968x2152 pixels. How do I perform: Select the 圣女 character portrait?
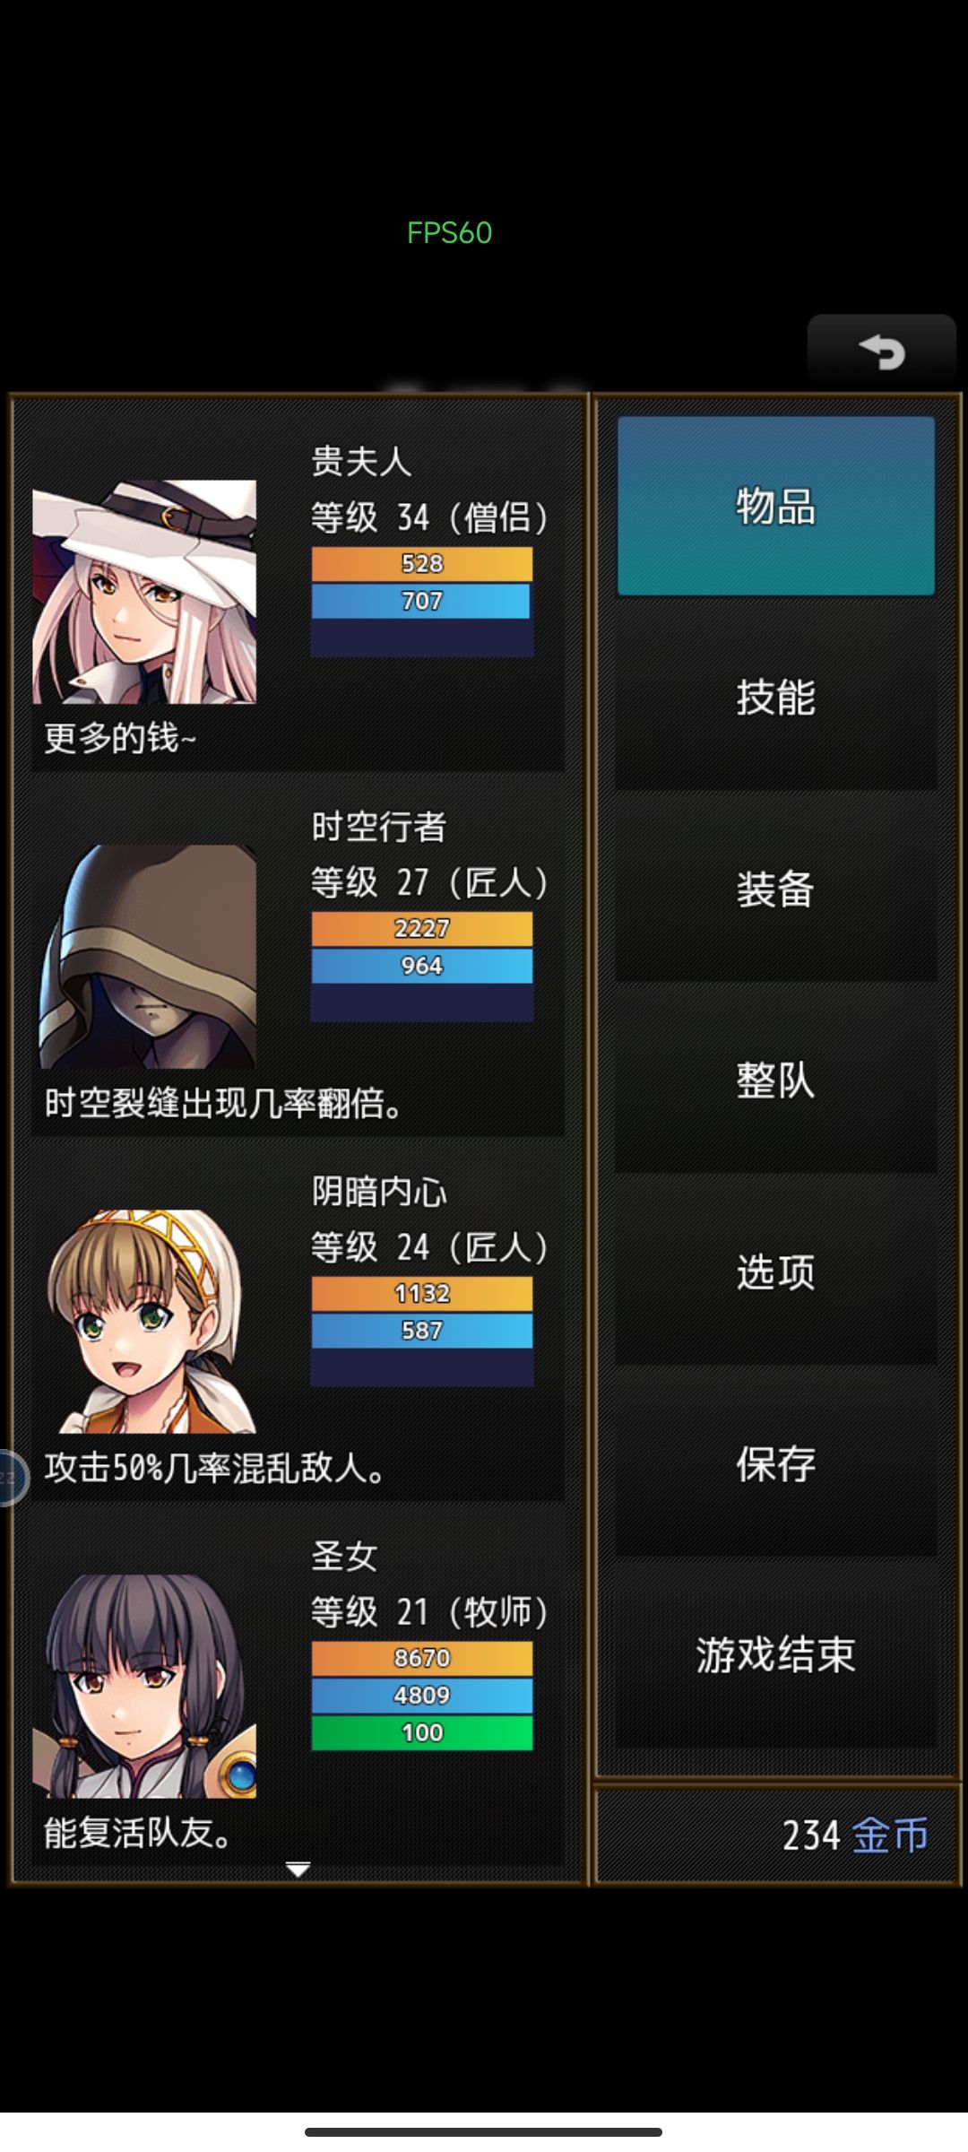[144, 1687]
